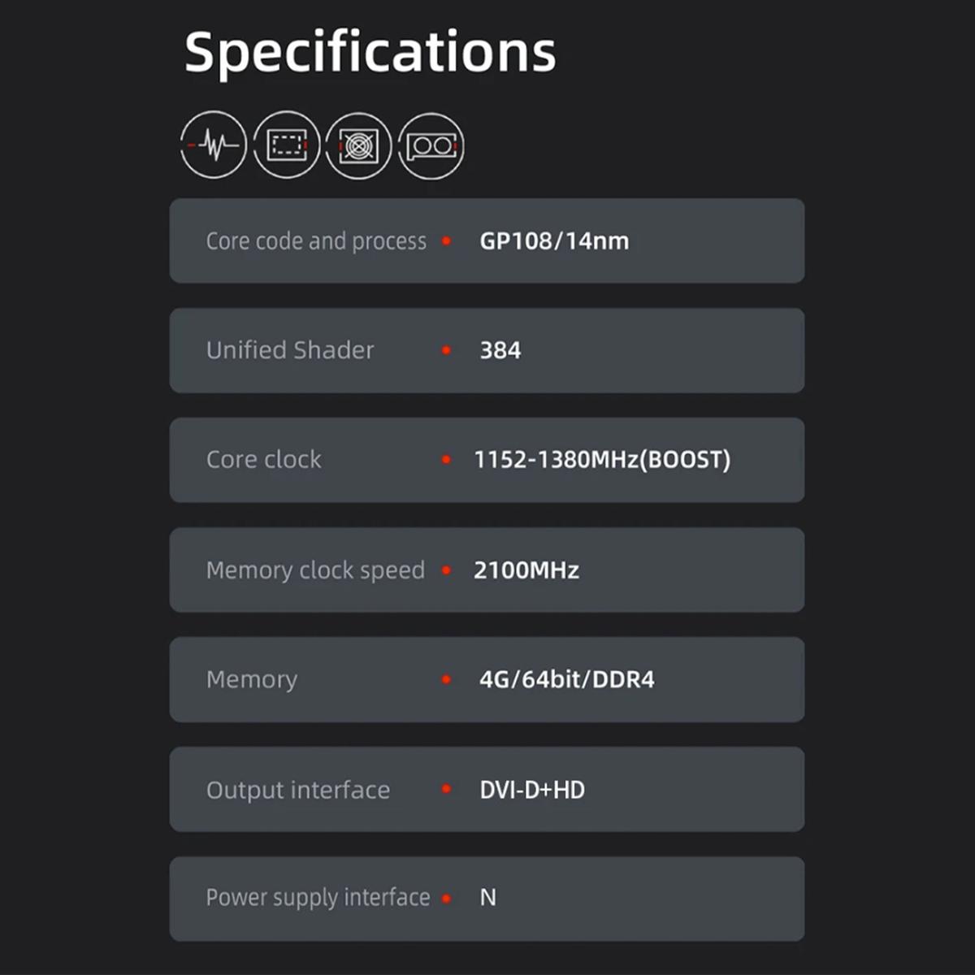Select the N power supply value
The width and height of the screenshot is (975, 975).
tap(487, 898)
